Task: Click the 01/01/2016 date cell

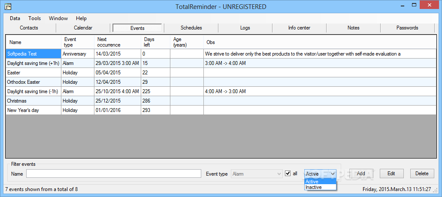Action: pyautogui.click(x=118, y=110)
